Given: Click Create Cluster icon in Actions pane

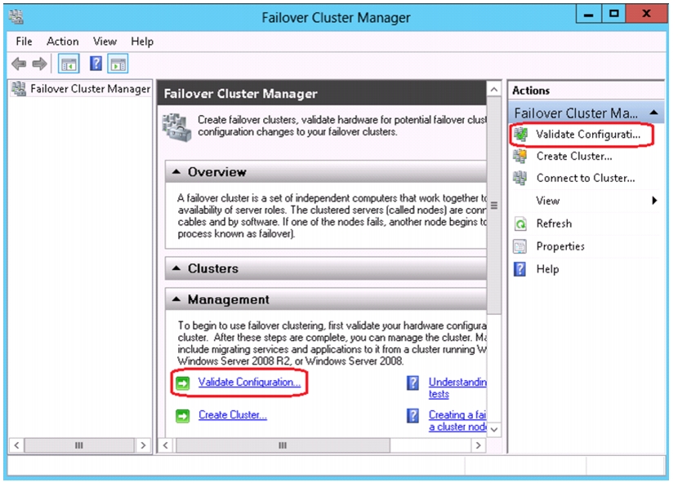Looking at the screenshot, I should (x=520, y=156).
